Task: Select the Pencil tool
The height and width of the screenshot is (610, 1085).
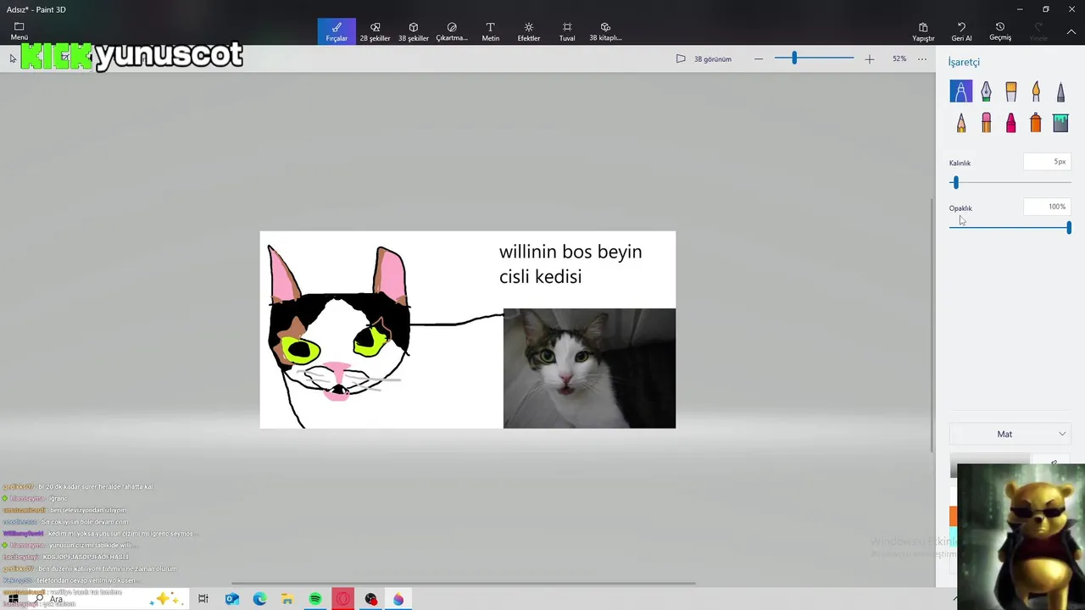Action: (961, 124)
